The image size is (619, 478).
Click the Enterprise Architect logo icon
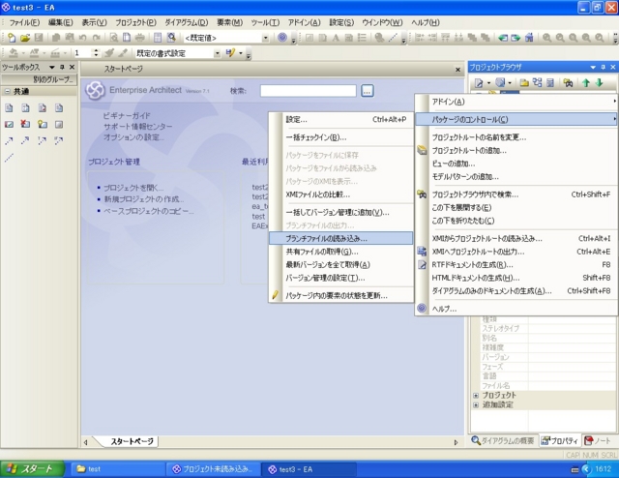click(95, 90)
